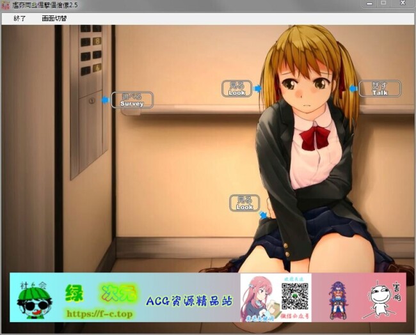This screenshot has width=416, height=335.
Task: Maximize the game window
Action: (383, 4)
